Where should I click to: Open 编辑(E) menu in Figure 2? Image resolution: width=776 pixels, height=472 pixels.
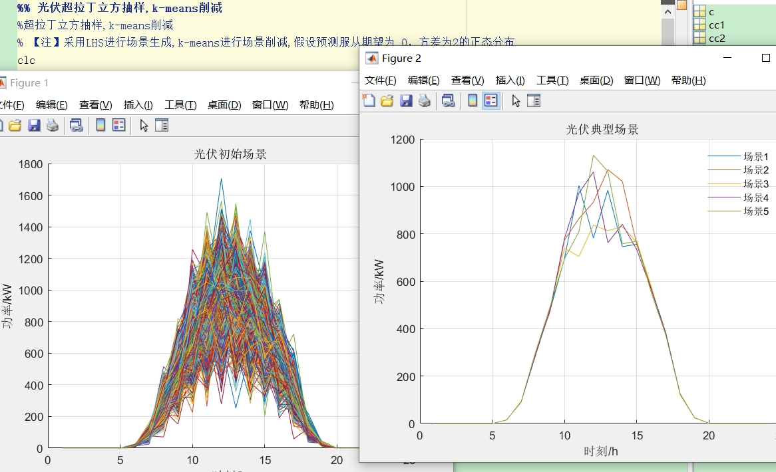click(x=424, y=80)
